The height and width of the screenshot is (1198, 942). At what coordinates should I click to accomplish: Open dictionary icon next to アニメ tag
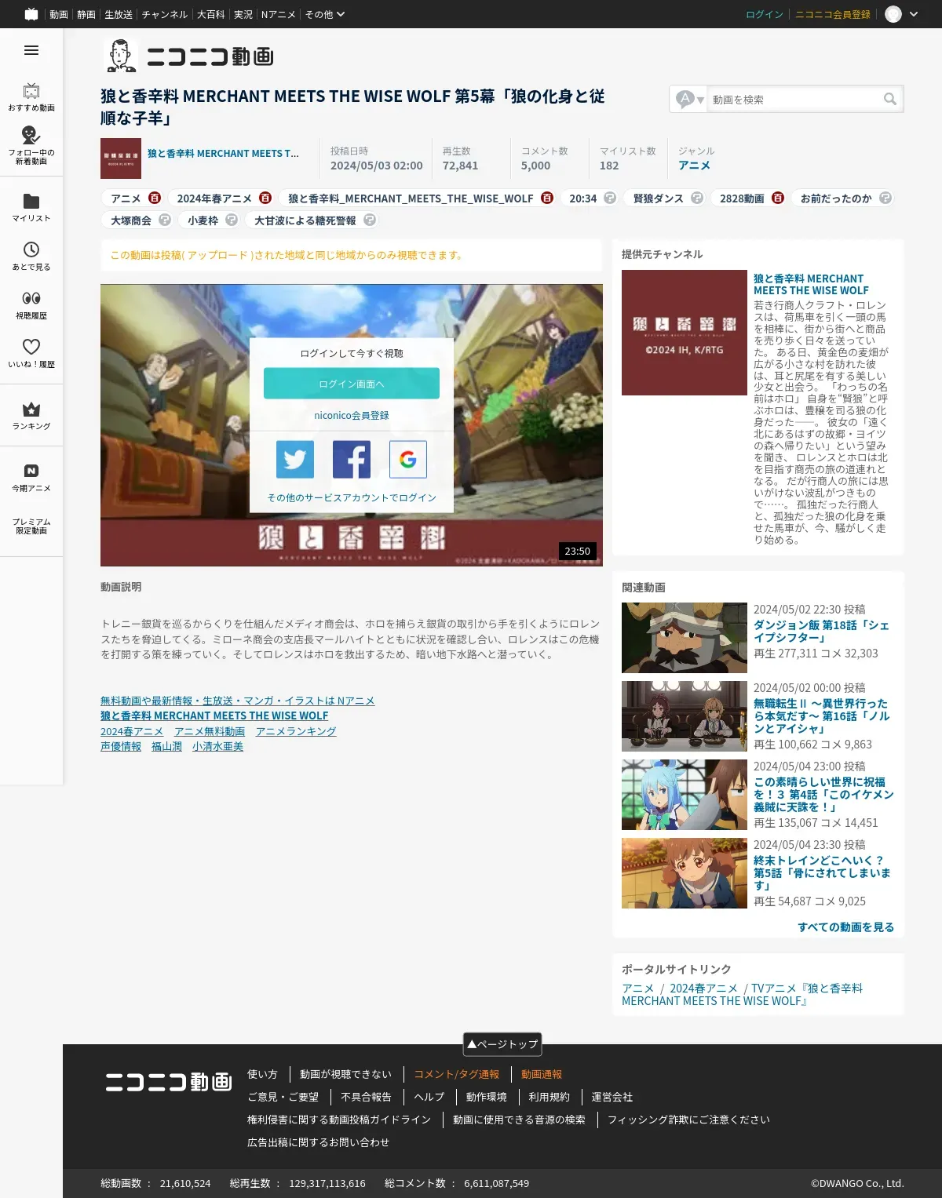[155, 198]
